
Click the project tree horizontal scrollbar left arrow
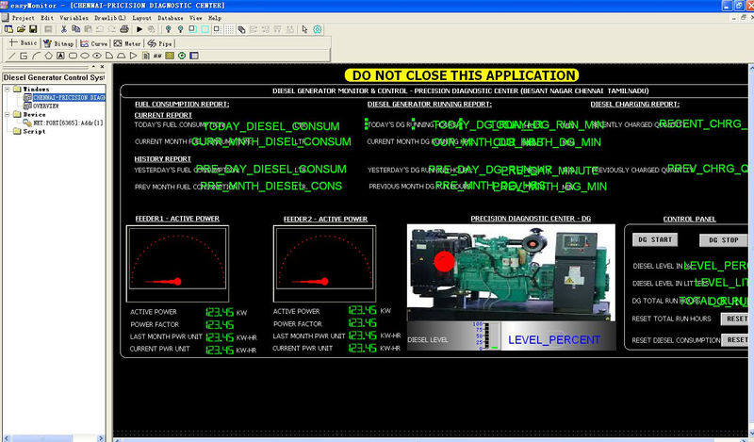pos(7,438)
